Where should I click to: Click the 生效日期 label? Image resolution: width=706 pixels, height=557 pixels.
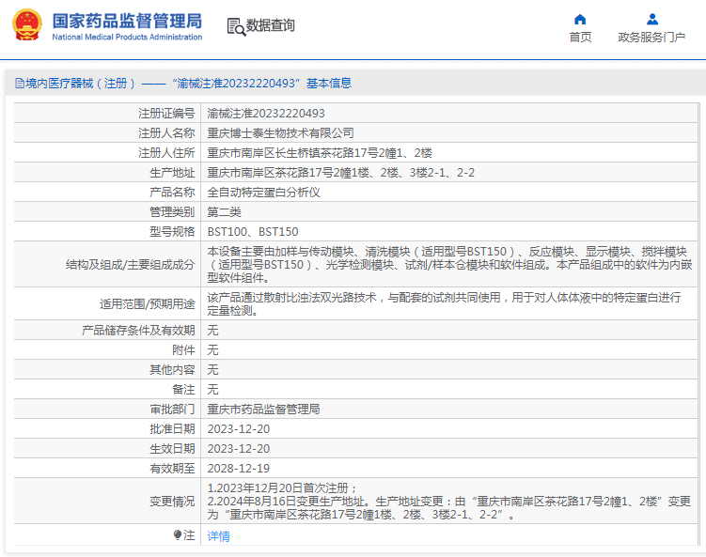tap(172, 449)
